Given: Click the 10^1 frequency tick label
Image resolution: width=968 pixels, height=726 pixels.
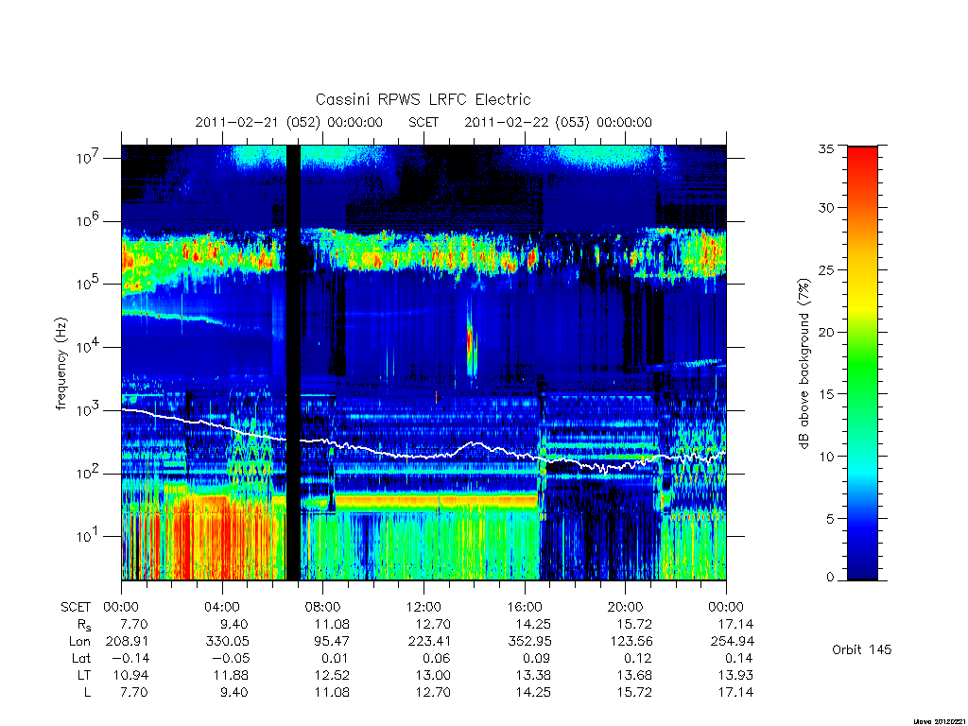Looking at the screenshot, I should tap(89, 536).
